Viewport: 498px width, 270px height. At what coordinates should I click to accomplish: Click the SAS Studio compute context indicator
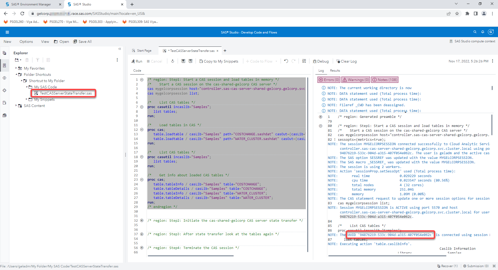[472, 41]
